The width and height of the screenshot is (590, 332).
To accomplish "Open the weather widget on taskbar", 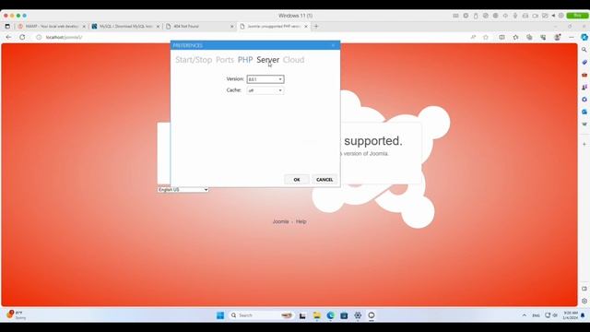I will point(16,315).
